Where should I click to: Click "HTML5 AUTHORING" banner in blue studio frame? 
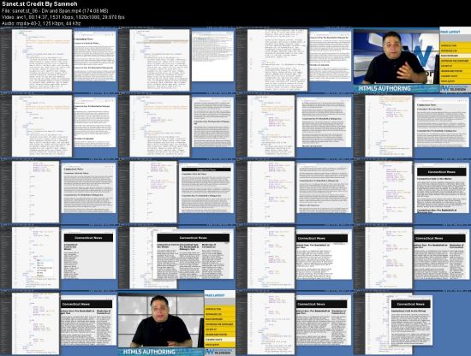tap(385, 88)
